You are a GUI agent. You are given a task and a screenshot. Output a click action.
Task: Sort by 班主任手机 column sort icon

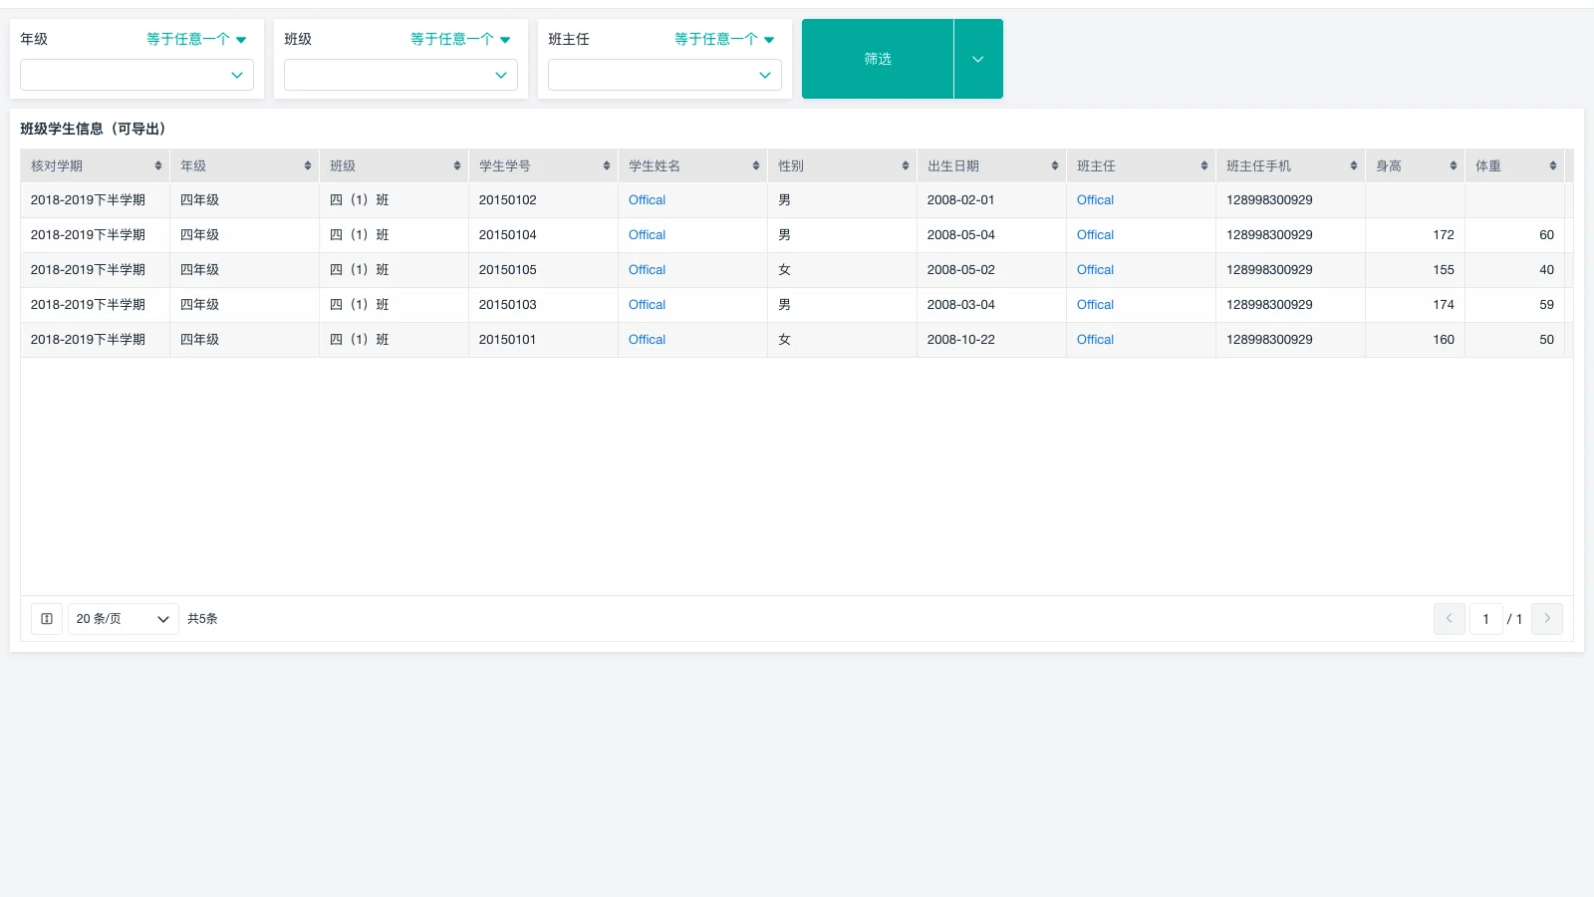tap(1354, 166)
